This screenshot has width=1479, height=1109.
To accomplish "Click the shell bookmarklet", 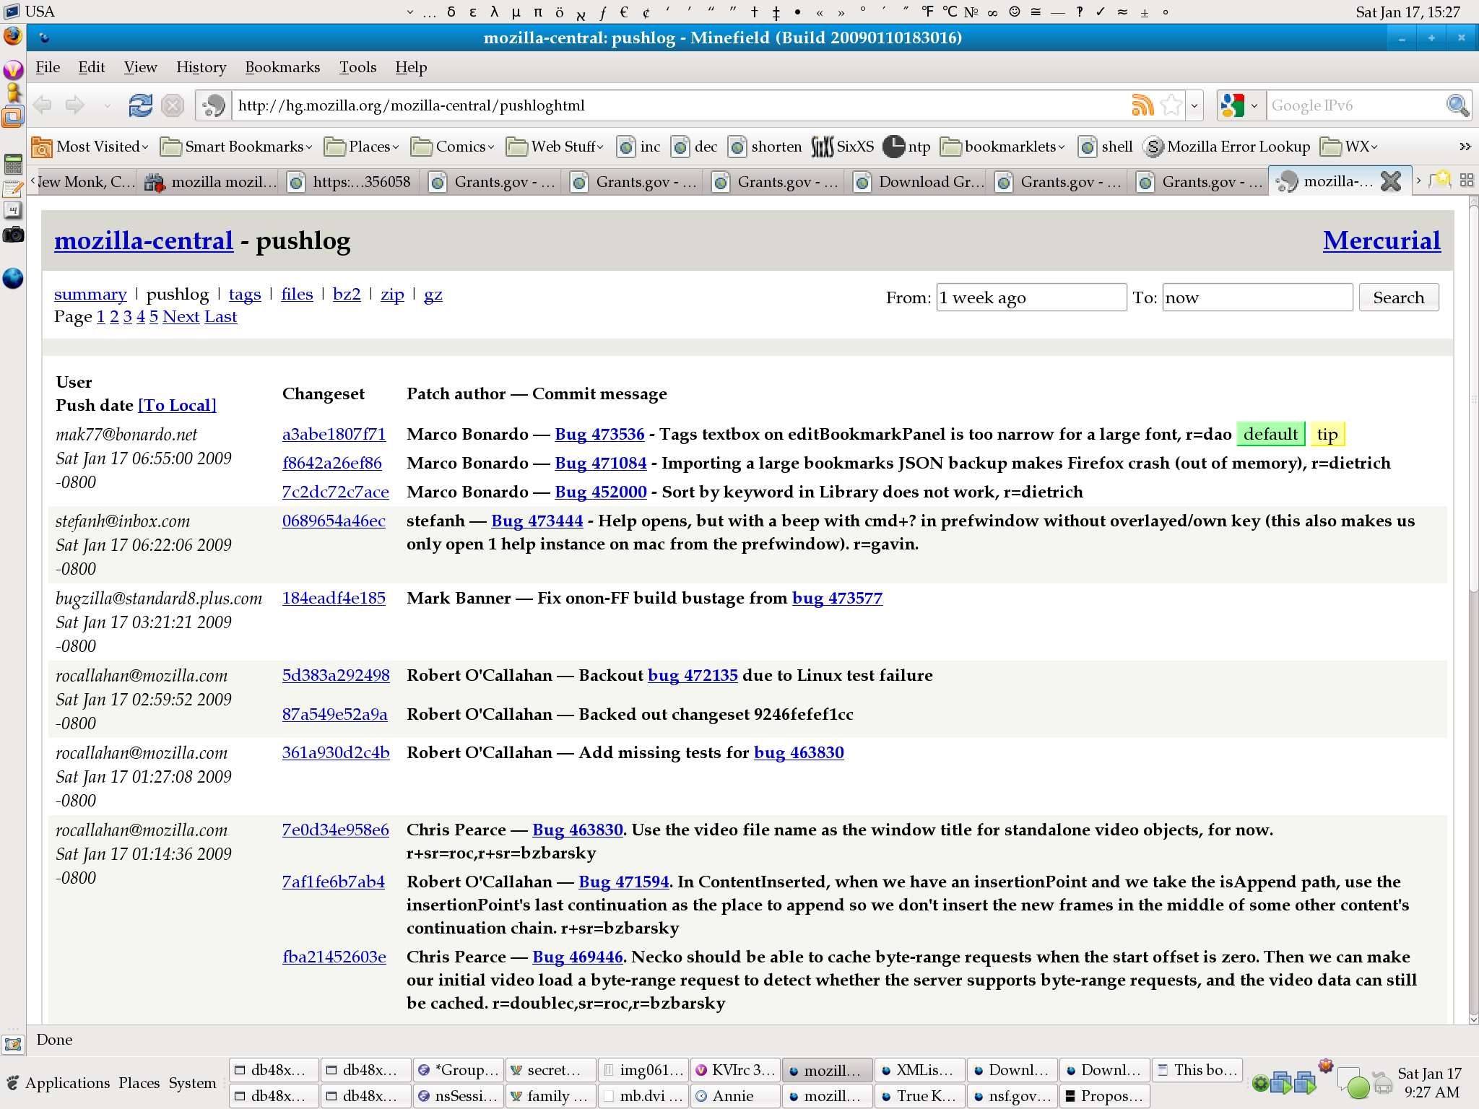I will point(1106,147).
